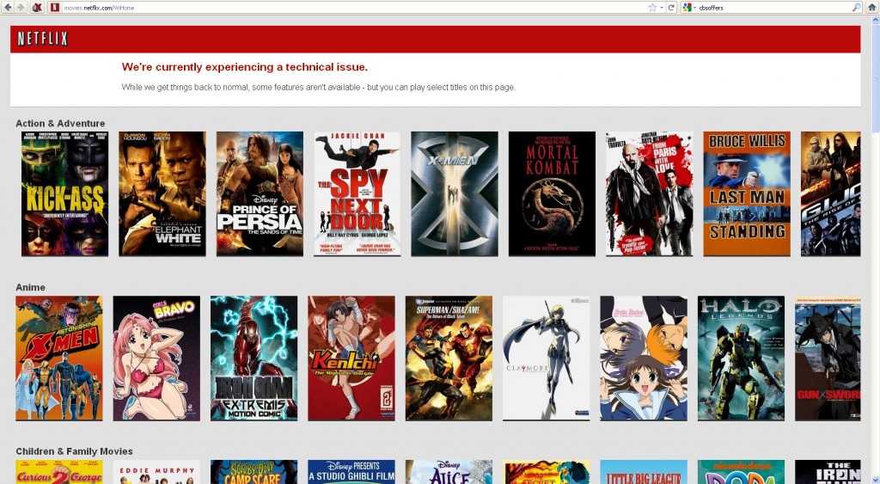Viewport: 880px width, 484px height.
Task: Open the Elephant White poster
Action: (162, 193)
